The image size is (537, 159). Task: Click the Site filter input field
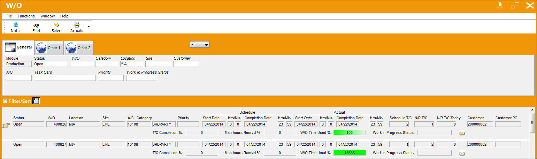pos(158,64)
